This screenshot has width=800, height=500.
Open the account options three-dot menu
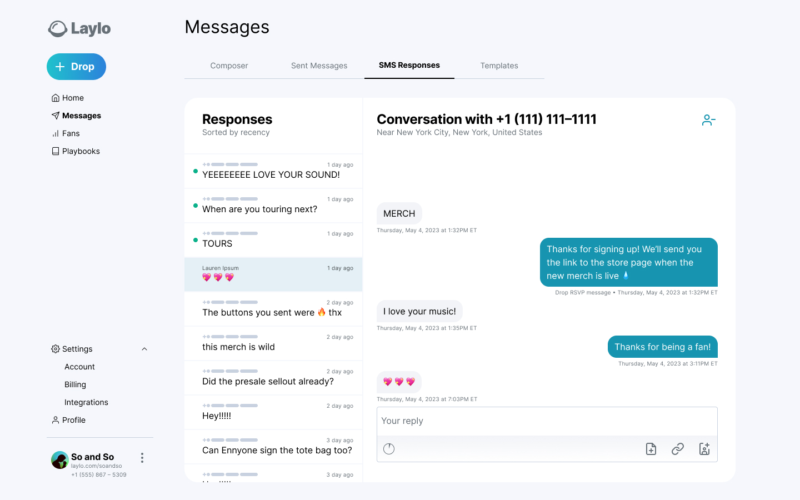pos(142,458)
